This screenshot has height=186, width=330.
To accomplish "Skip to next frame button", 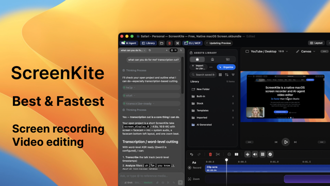I will 295,142.
